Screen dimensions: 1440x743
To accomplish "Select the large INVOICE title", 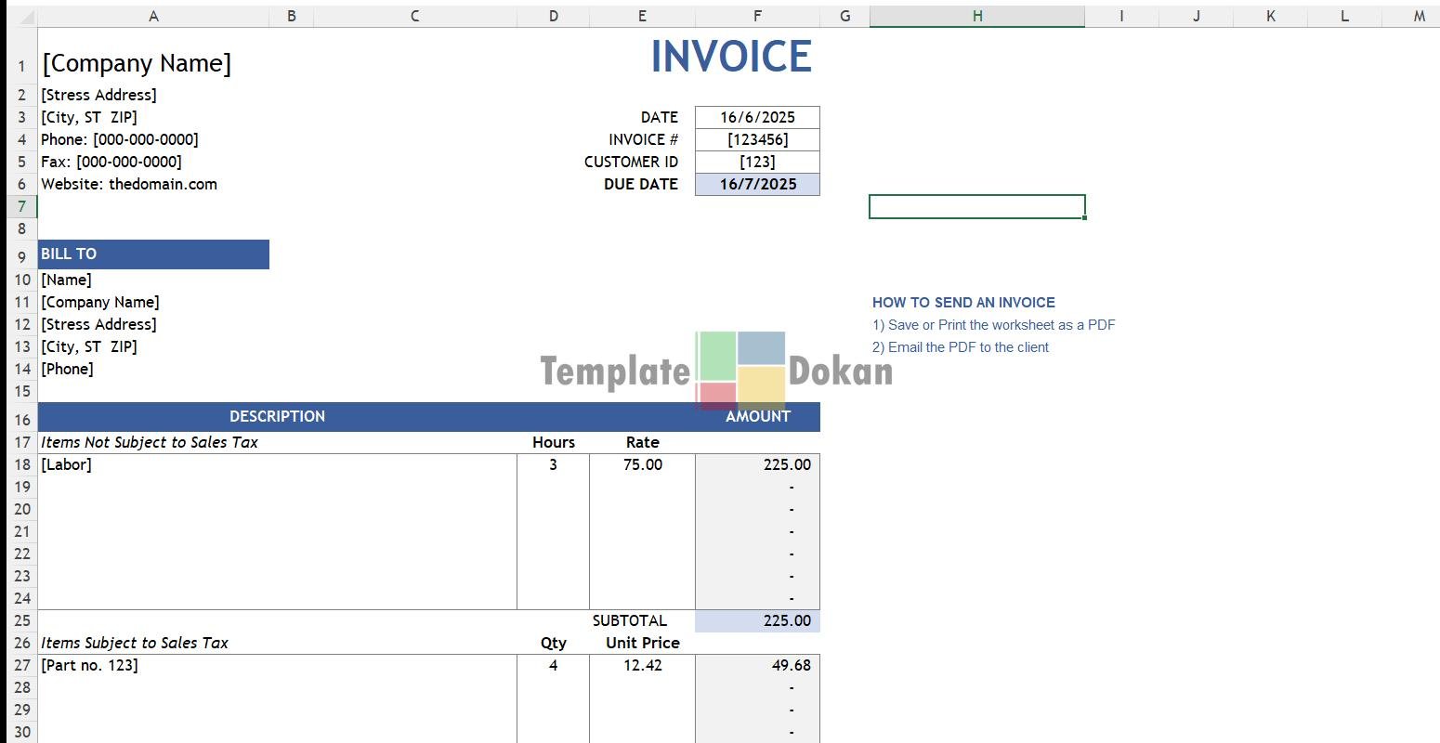I will (x=731, y=58).
